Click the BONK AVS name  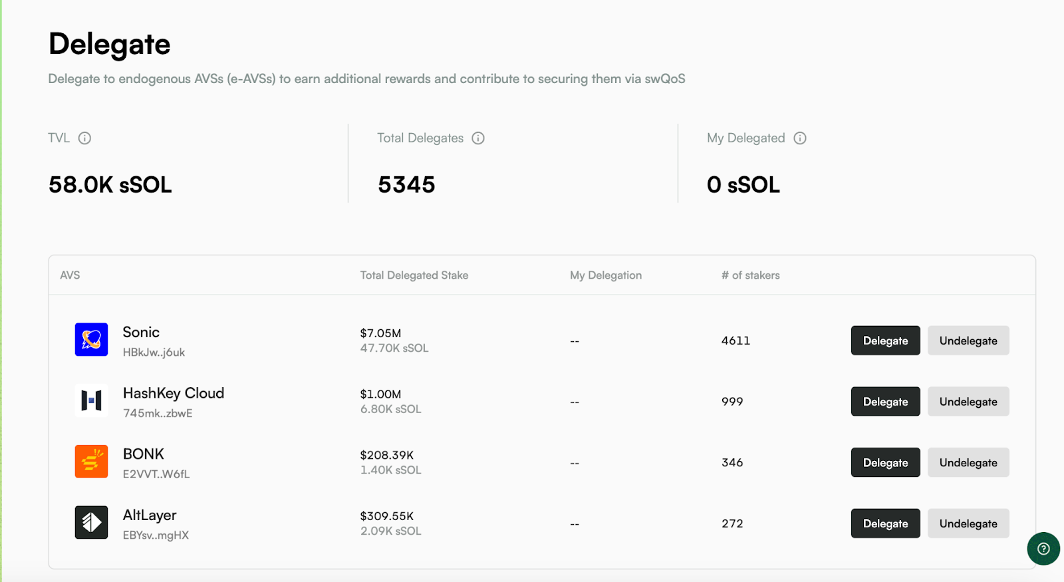[143, 454]
